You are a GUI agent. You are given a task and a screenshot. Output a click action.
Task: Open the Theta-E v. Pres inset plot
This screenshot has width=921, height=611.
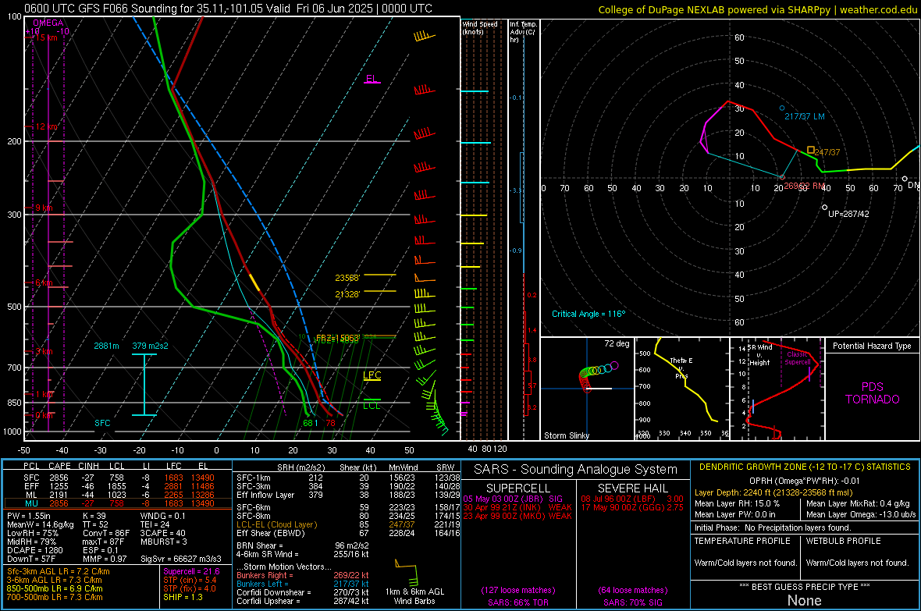682,389
